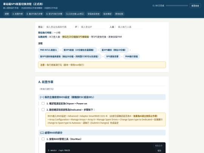Check step 1 確認電源設定為Chipser > Power on

(43, 104)
